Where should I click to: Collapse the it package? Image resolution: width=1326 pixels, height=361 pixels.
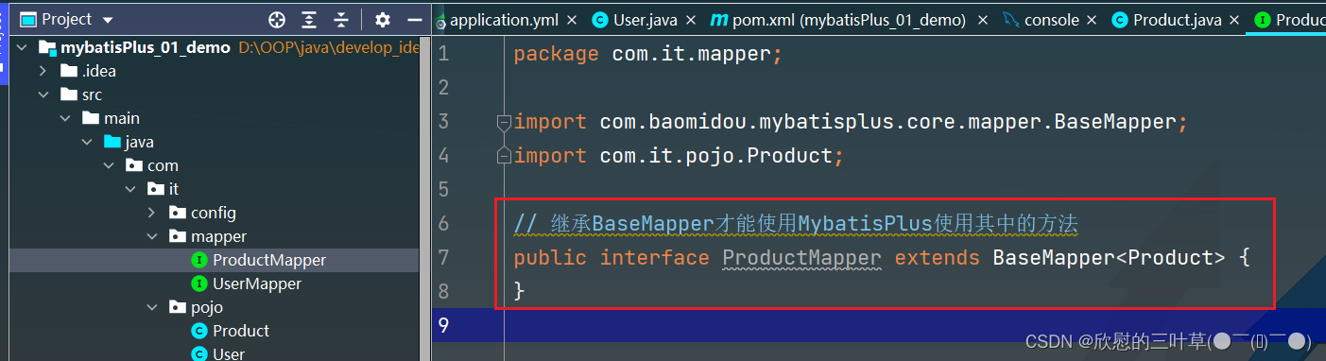(129, 189)
